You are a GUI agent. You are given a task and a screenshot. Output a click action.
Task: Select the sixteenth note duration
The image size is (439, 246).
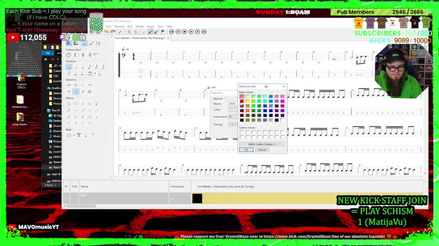[96, 67]
